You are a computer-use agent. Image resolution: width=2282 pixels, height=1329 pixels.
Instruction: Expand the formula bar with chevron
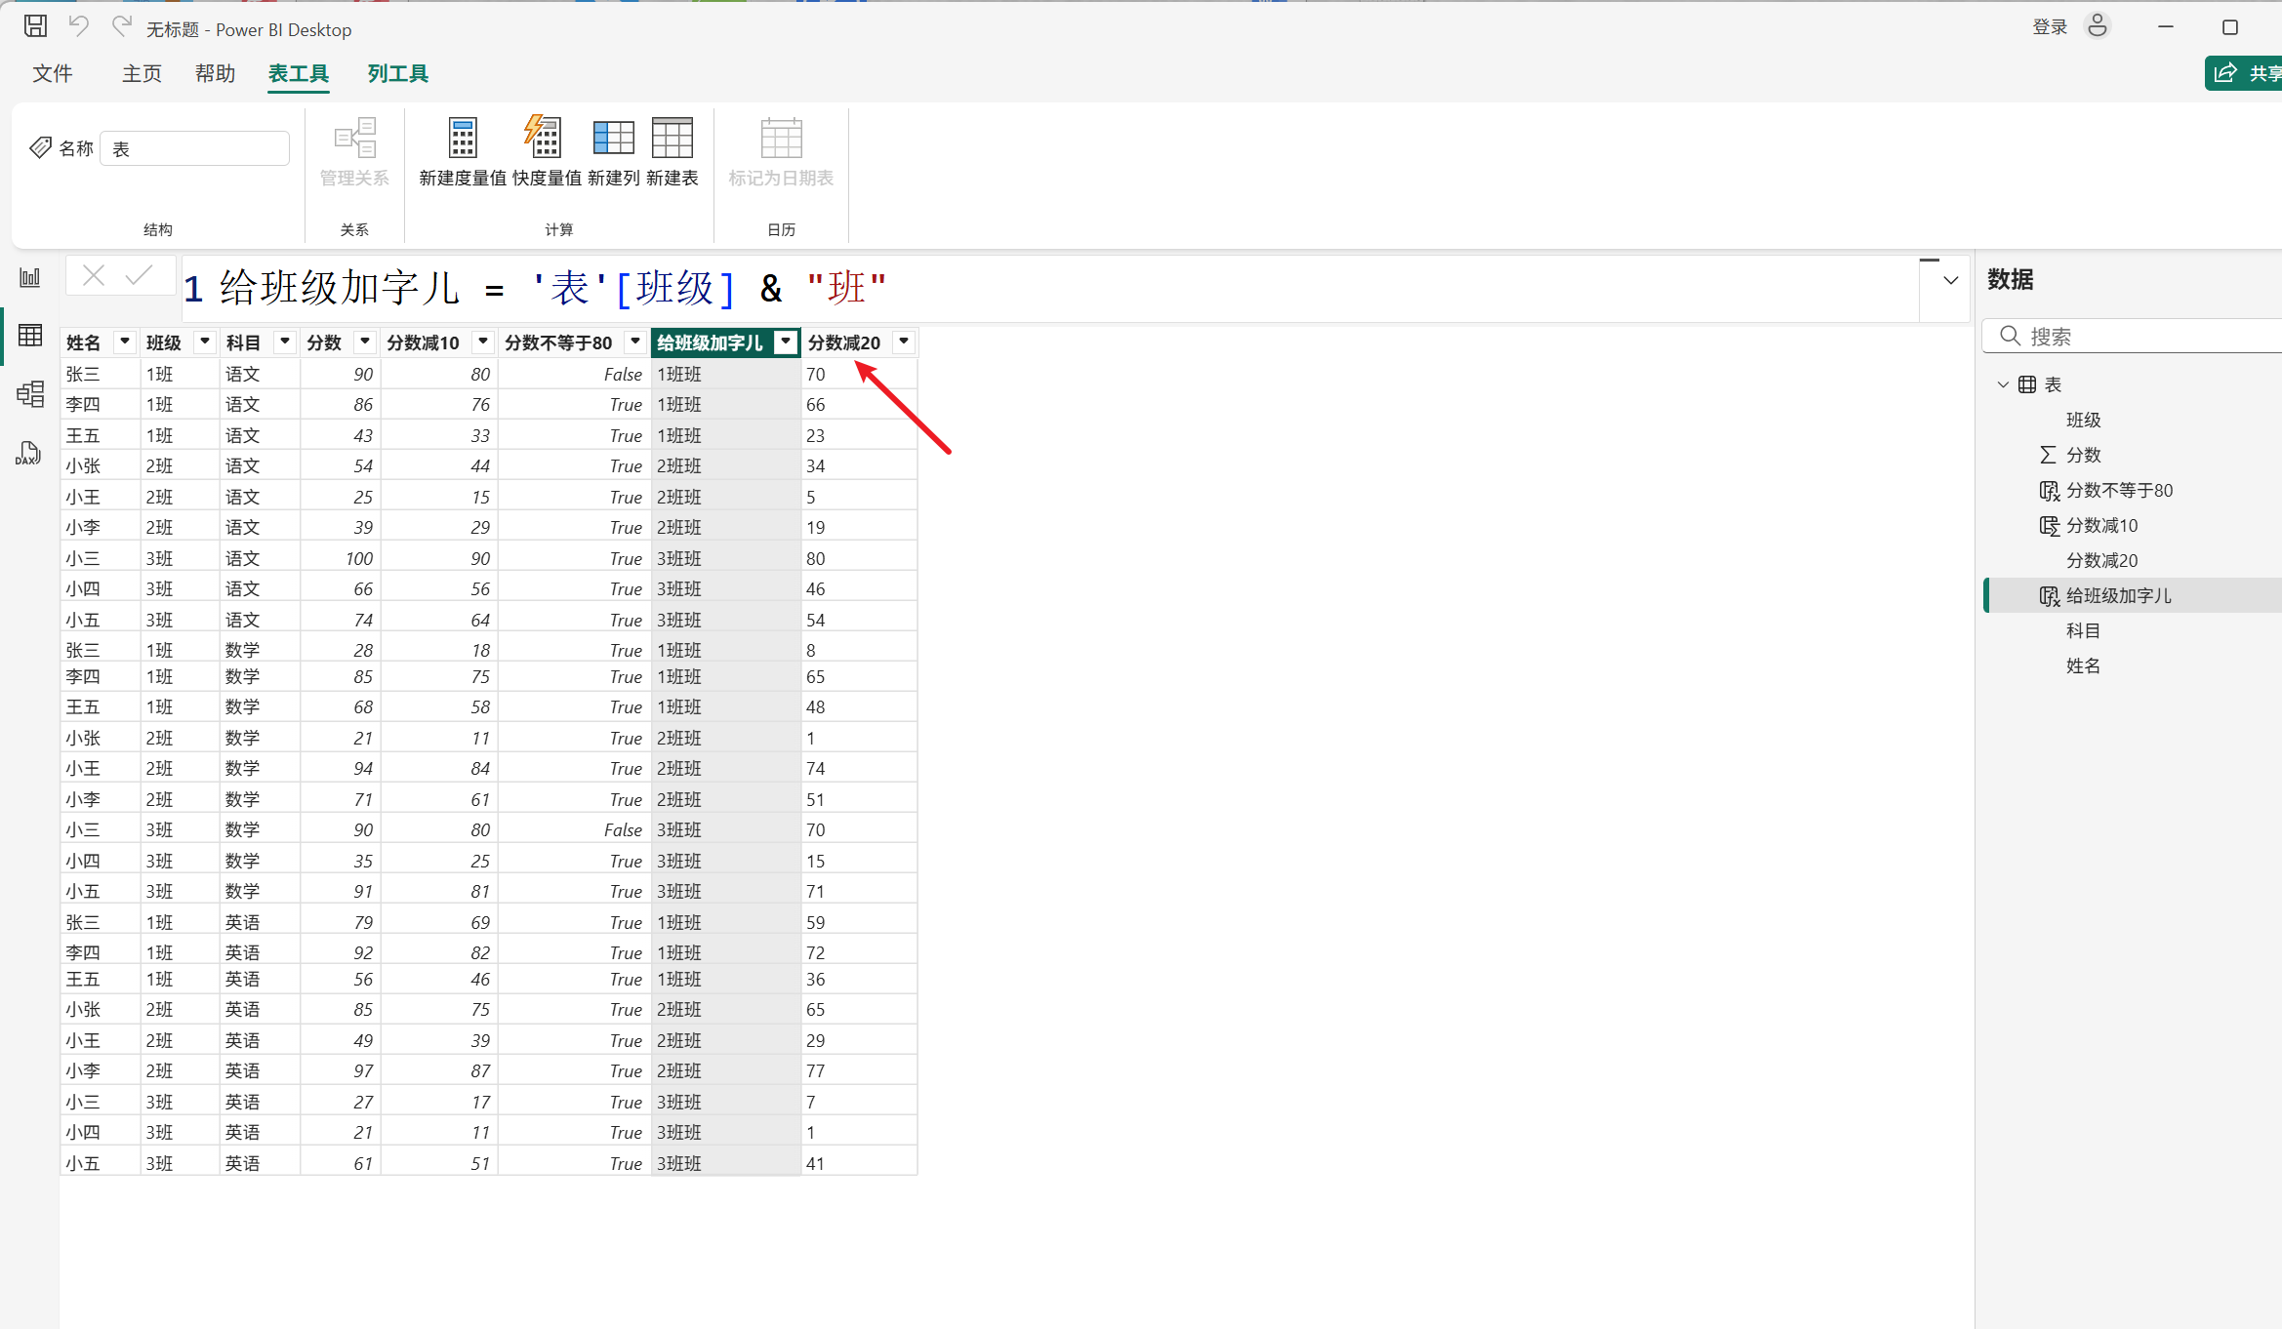coord(1950,281)
